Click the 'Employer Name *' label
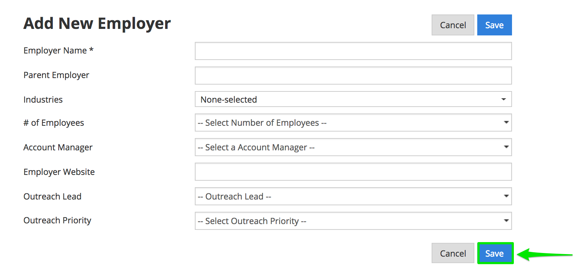 58,51
